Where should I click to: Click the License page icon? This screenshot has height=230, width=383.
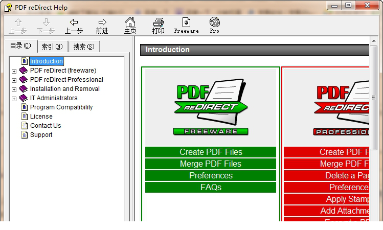pos(24,116)
